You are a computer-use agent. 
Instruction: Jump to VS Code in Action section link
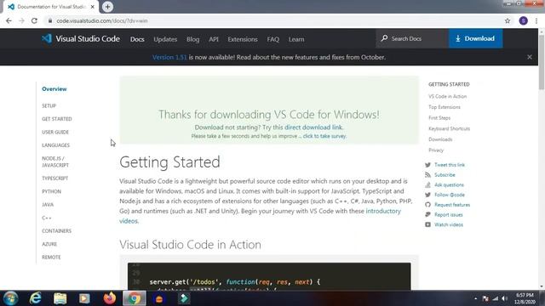click(447, 96)
